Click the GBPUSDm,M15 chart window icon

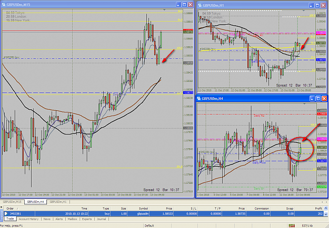[x=4, y=4]
